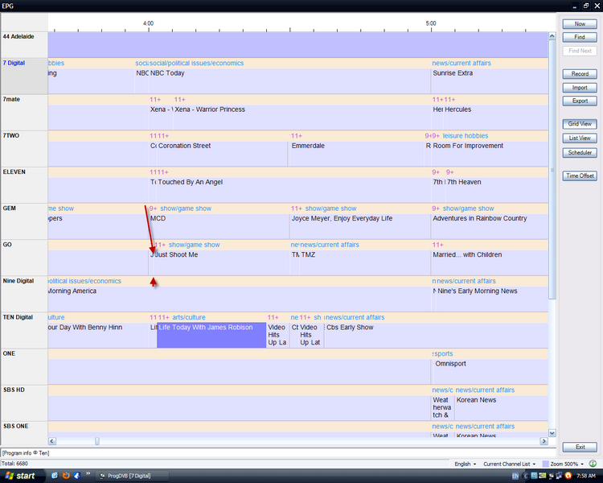Click the horizontal timeline scrollbar thumb
The width and height of the screenshot is (603, 483).
97,440
